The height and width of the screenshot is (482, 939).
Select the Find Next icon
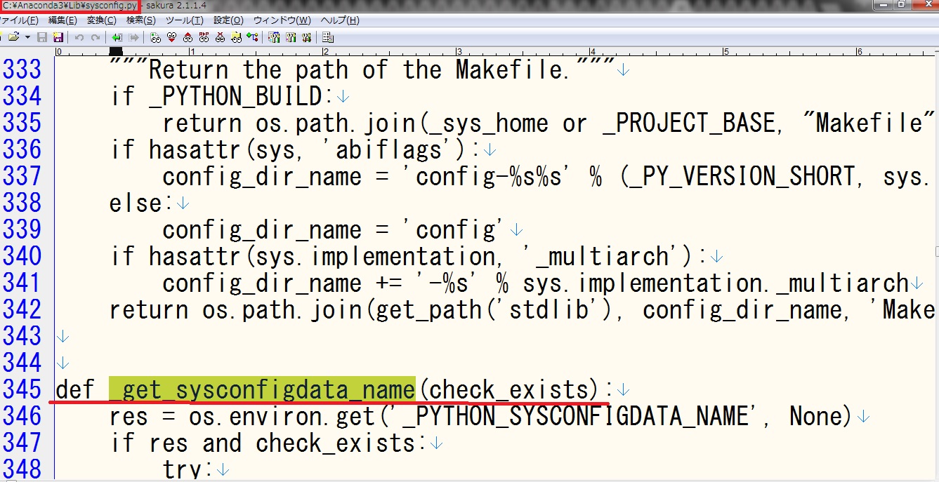click(x=170, y=37)
